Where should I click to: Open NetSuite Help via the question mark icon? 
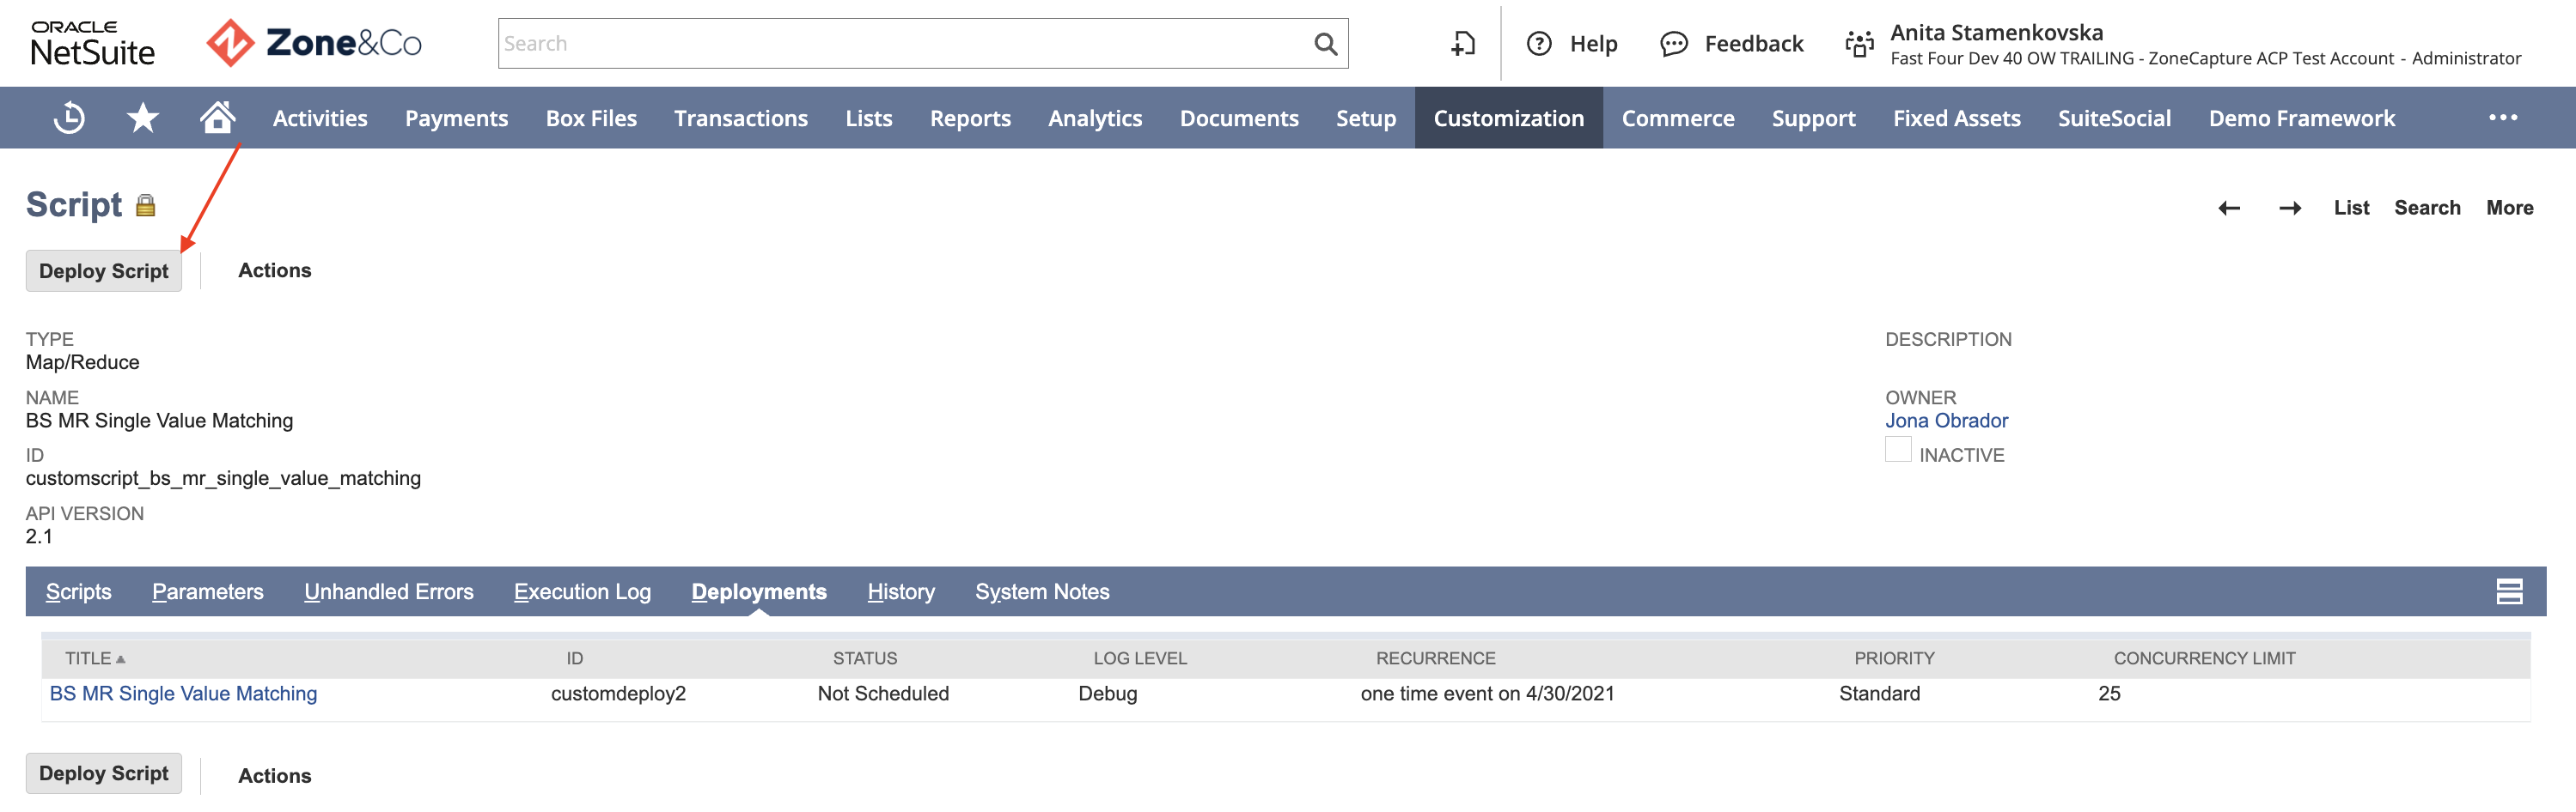1540,43
